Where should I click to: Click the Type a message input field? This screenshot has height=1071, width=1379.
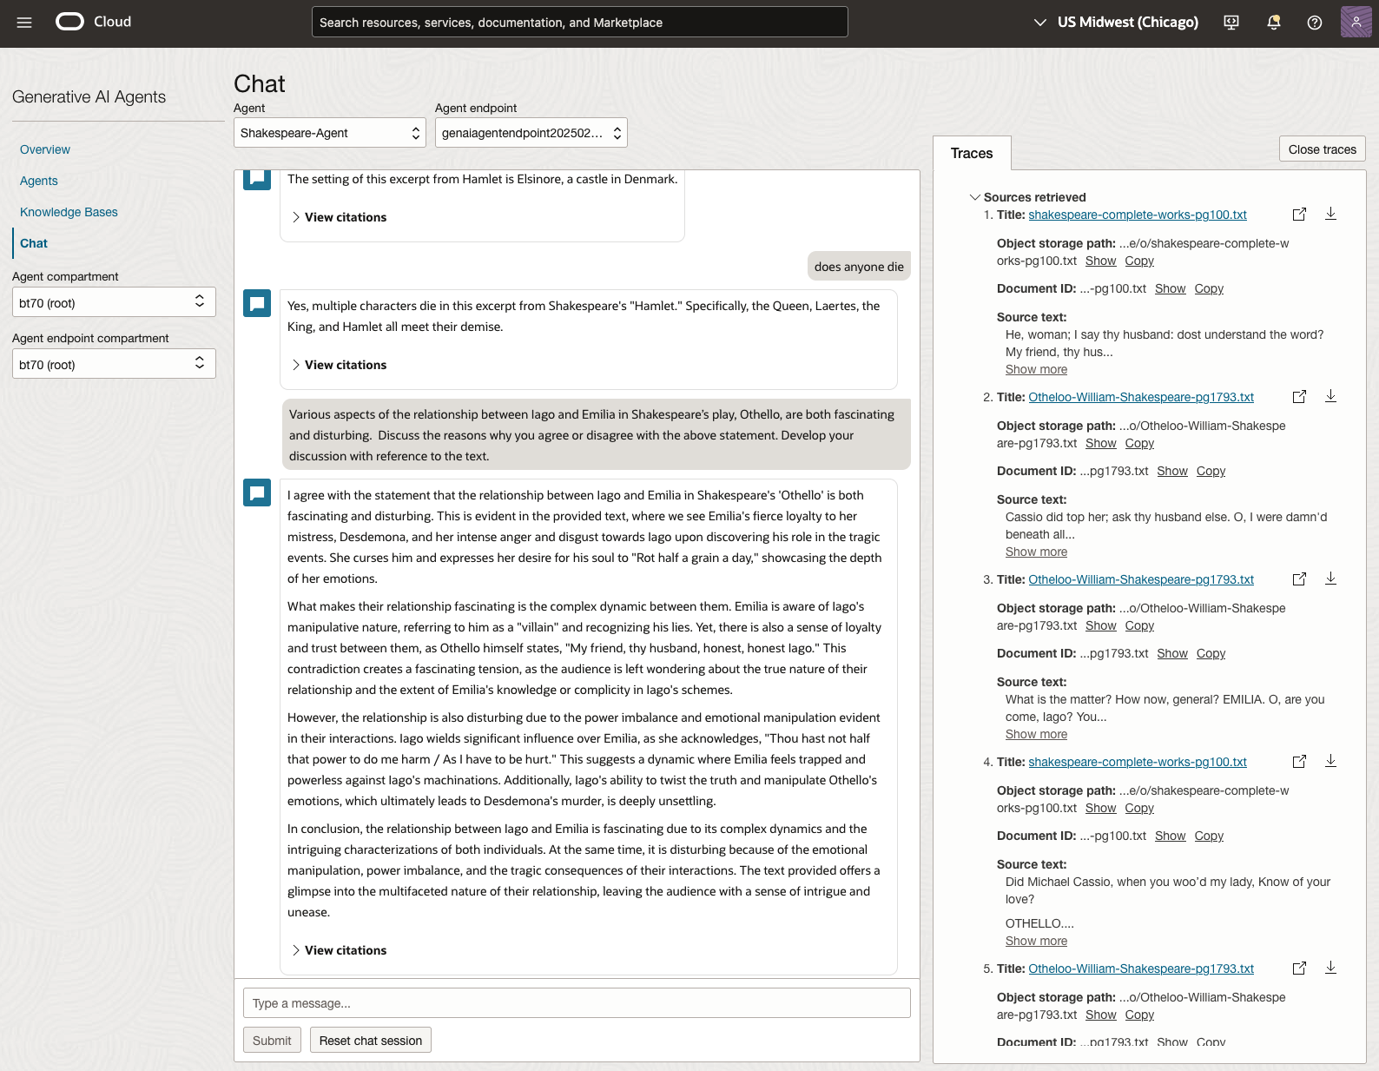(x=577, y=1003)
